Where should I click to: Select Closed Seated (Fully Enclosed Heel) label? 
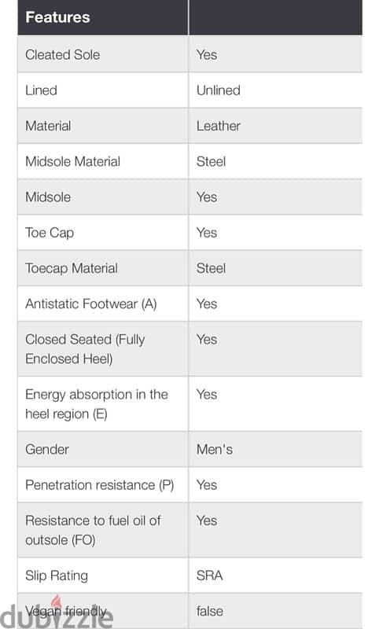point(85,349)
